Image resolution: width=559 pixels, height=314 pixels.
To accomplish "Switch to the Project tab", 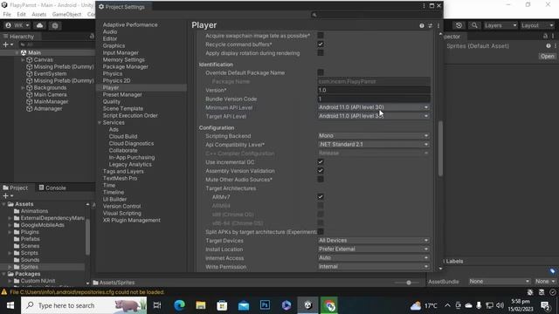I will [x=16, y=188].
